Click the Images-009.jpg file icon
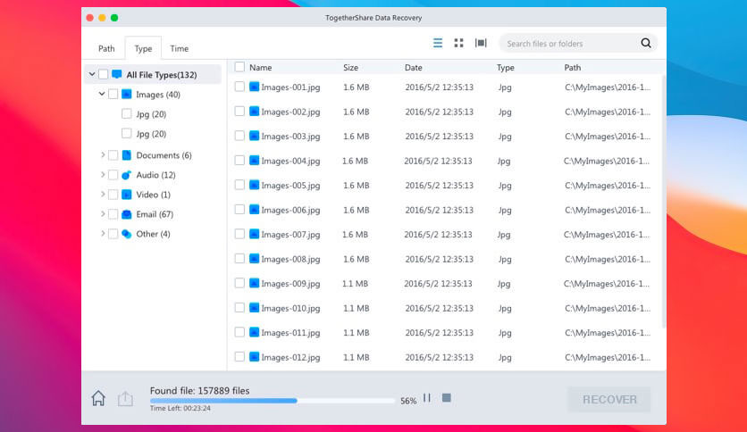Screen dimensions: 747x432 pyautogui.click(x=255, y=283)
